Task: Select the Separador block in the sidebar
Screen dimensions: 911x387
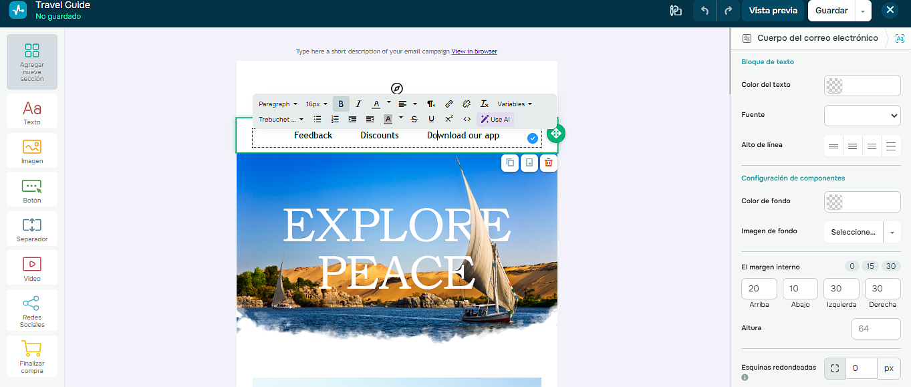Action: tap(32, 229)
